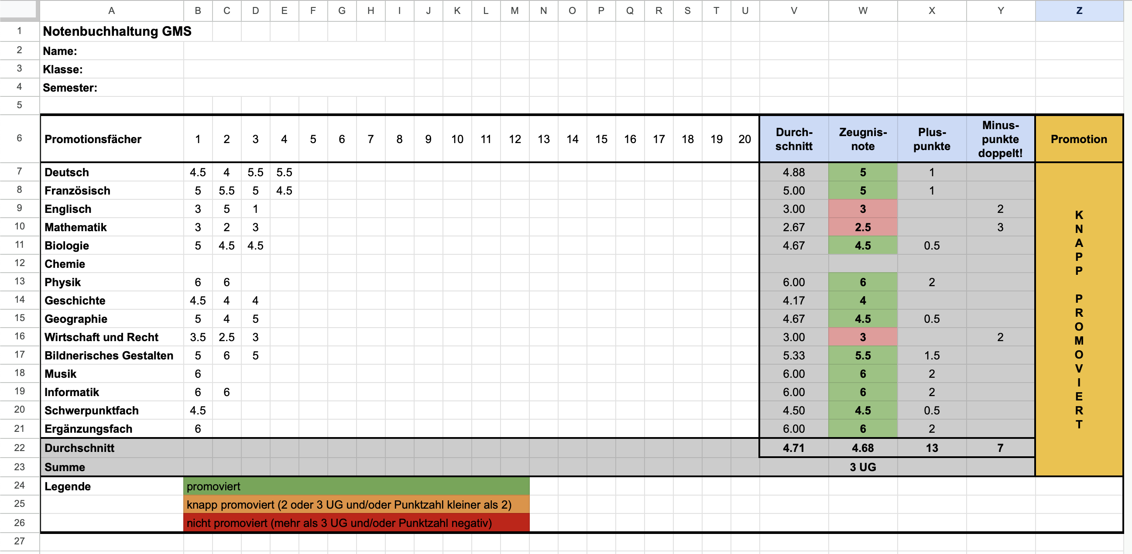Click row 22 header number
This screenshot has width=1132, height=554.
click(19, 448)
